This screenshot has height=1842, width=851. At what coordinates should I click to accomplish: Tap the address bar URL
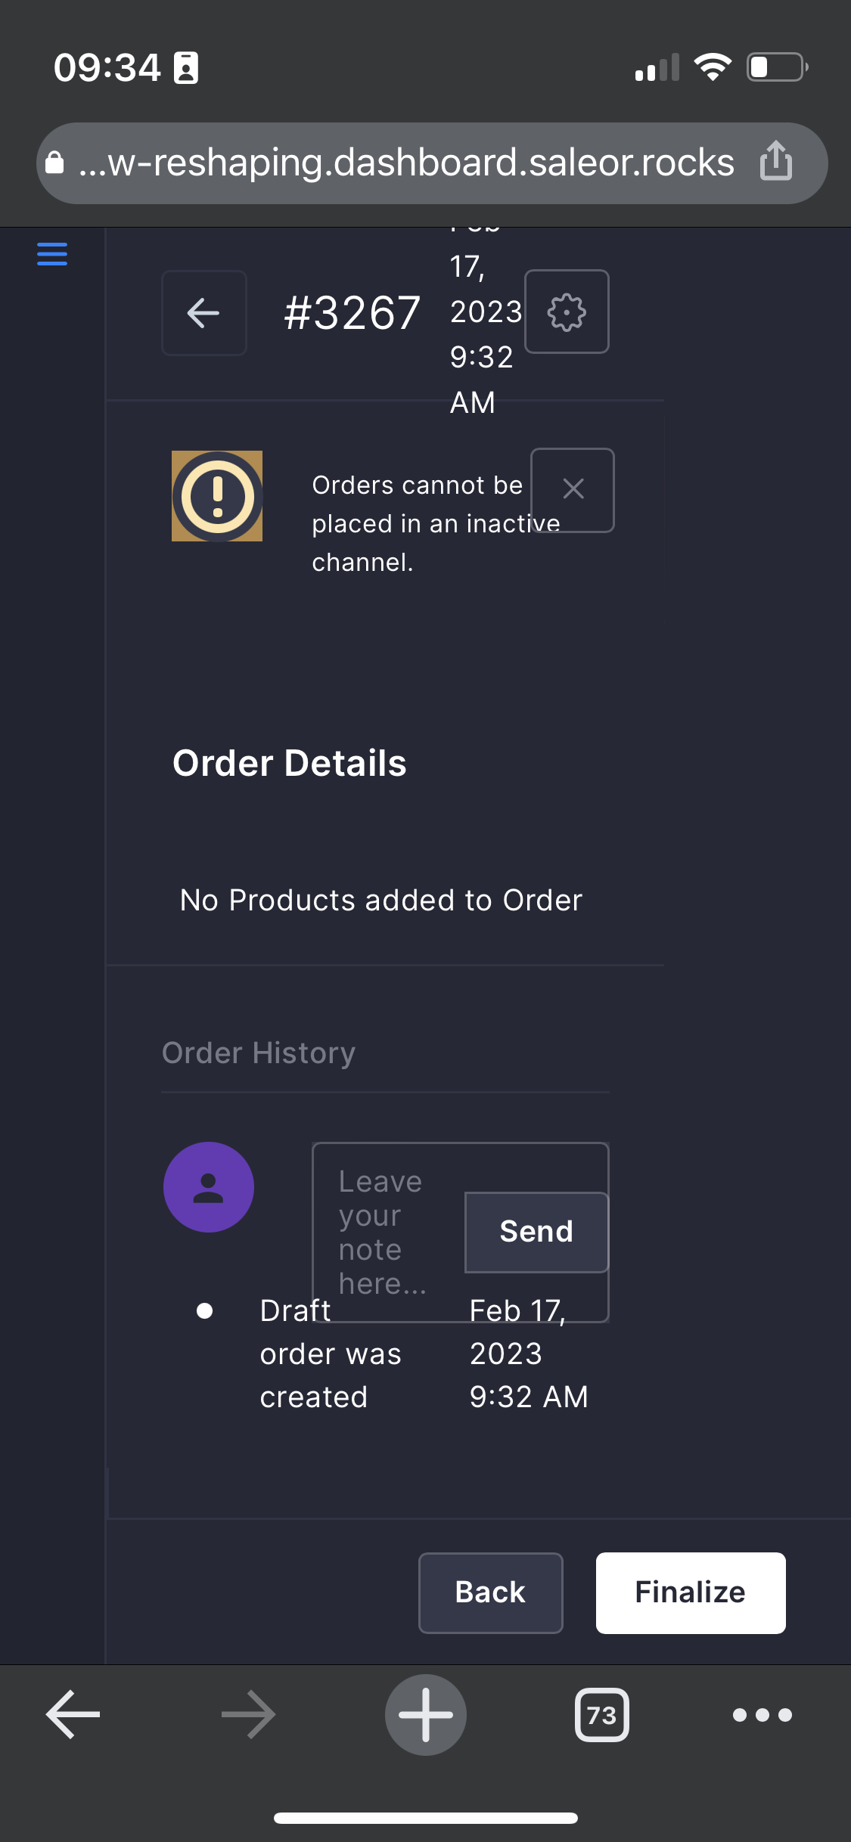tap(405, 162)
